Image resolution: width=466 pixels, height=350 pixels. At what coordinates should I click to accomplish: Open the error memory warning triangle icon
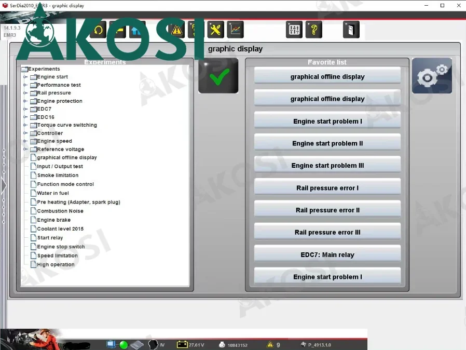(x=176, y=30)
